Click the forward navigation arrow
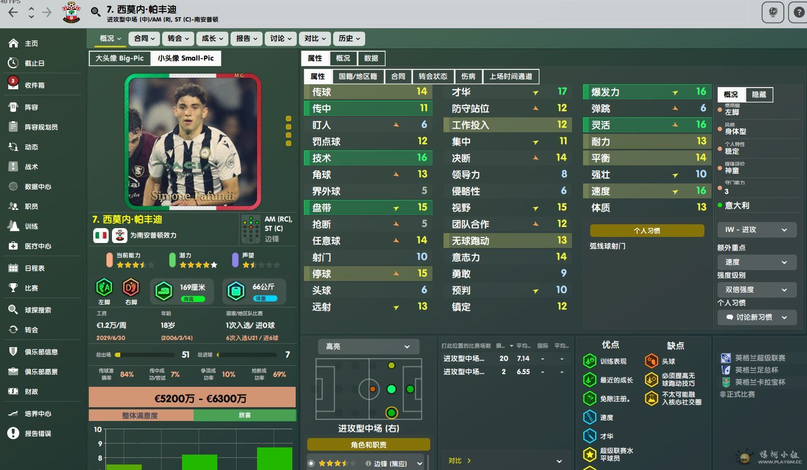Viewport: 807px width, 470px height. coord(47,12)
